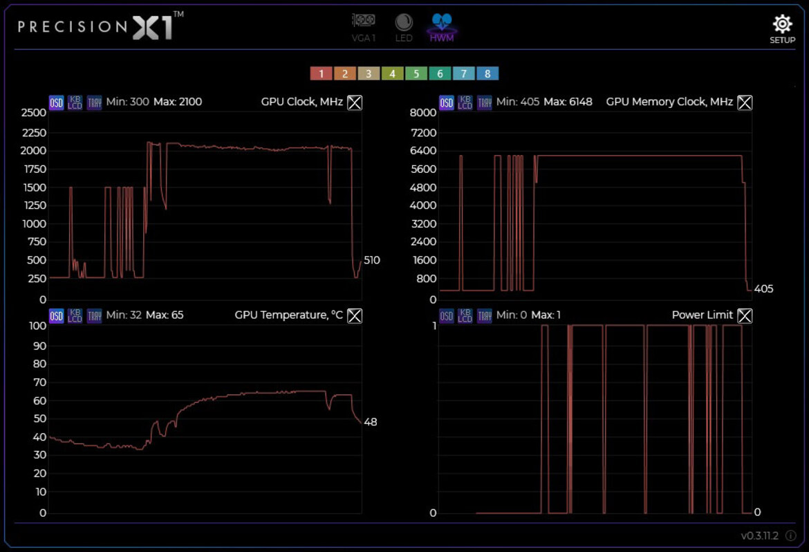Screen dimensions: 809x552
Task: Toggle OSD for GPU Temperature graph
Action: tap(56, 315)
